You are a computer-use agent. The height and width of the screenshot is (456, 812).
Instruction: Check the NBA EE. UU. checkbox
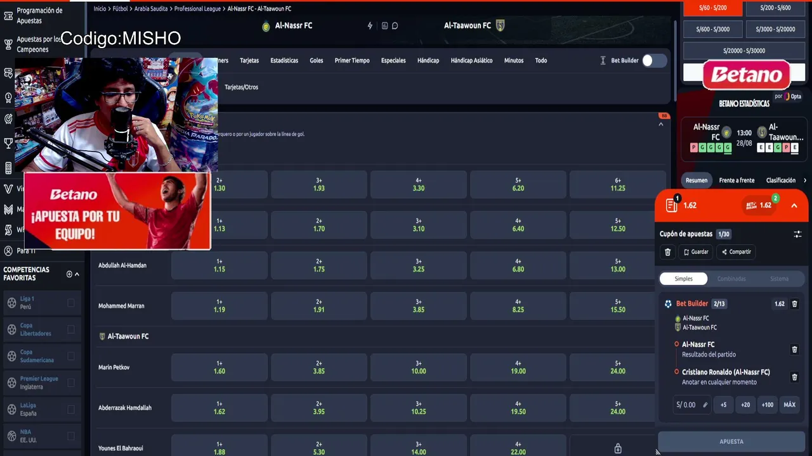pos(71,436)
